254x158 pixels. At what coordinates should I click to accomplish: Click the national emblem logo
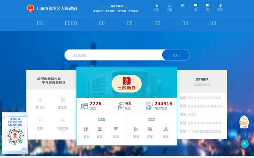31,8
